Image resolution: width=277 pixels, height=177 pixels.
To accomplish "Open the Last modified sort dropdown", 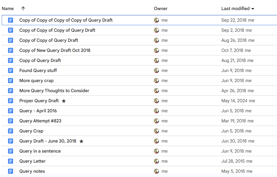I will (x=253, y=9).
